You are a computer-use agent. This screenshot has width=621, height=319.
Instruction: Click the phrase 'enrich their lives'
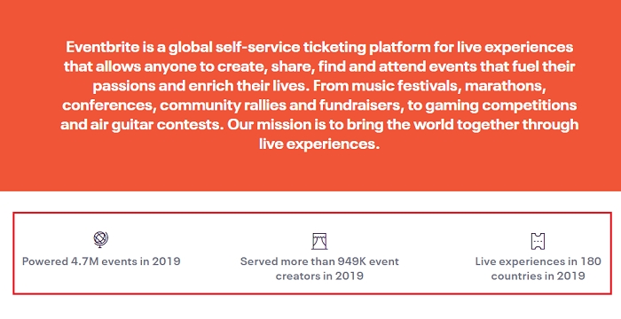248,86
